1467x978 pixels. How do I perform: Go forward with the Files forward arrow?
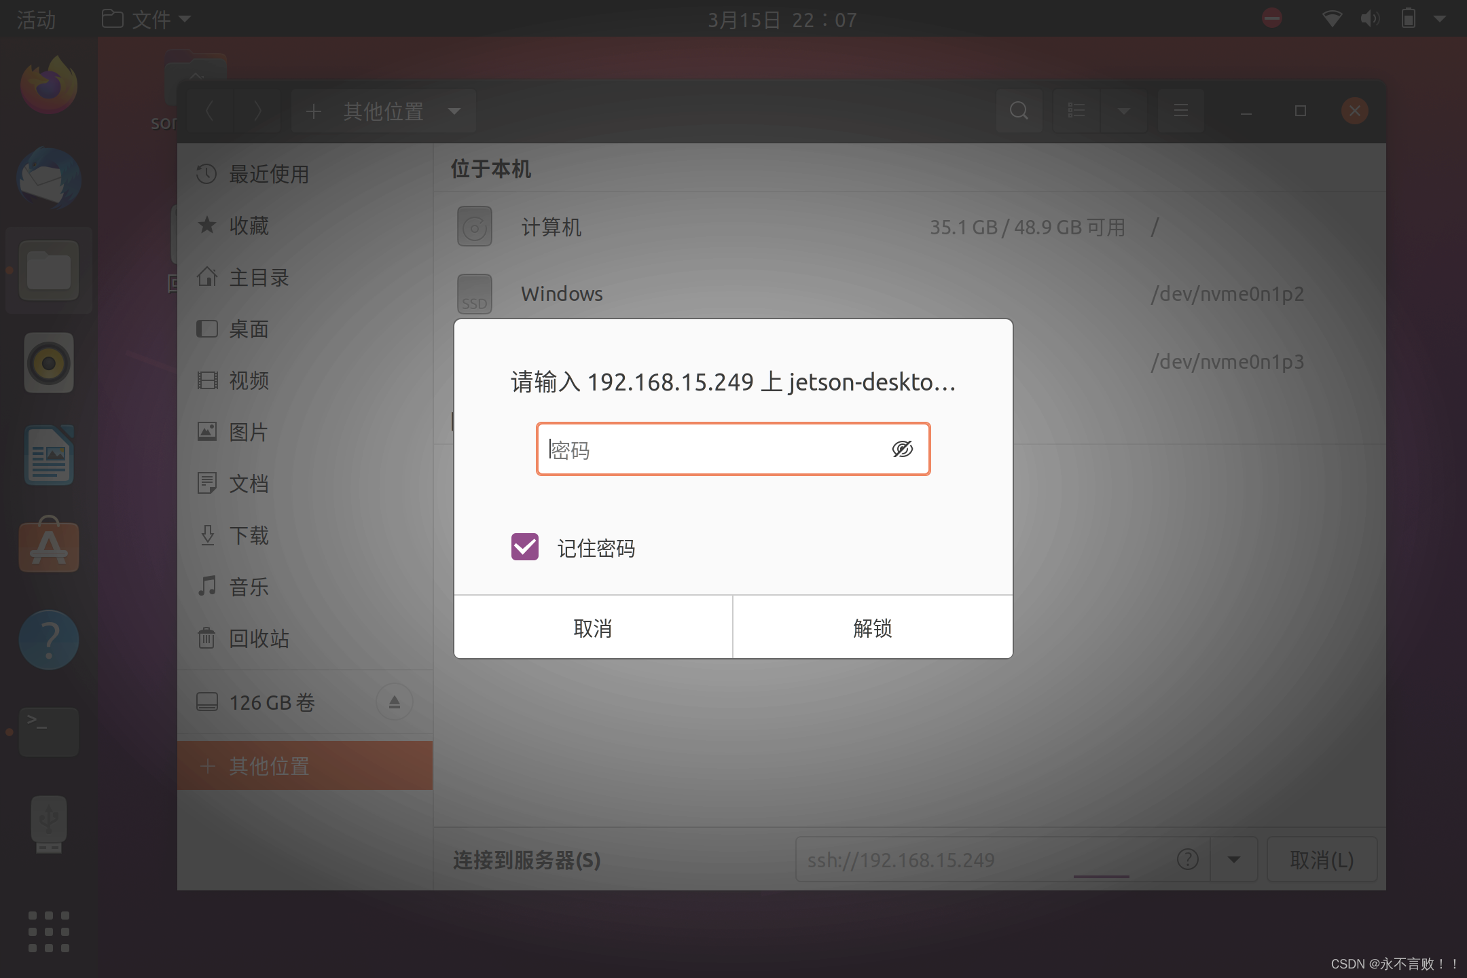pos(257,111)
